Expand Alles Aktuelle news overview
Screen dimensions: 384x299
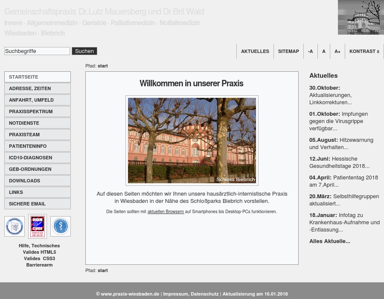[x=329, y=241]
